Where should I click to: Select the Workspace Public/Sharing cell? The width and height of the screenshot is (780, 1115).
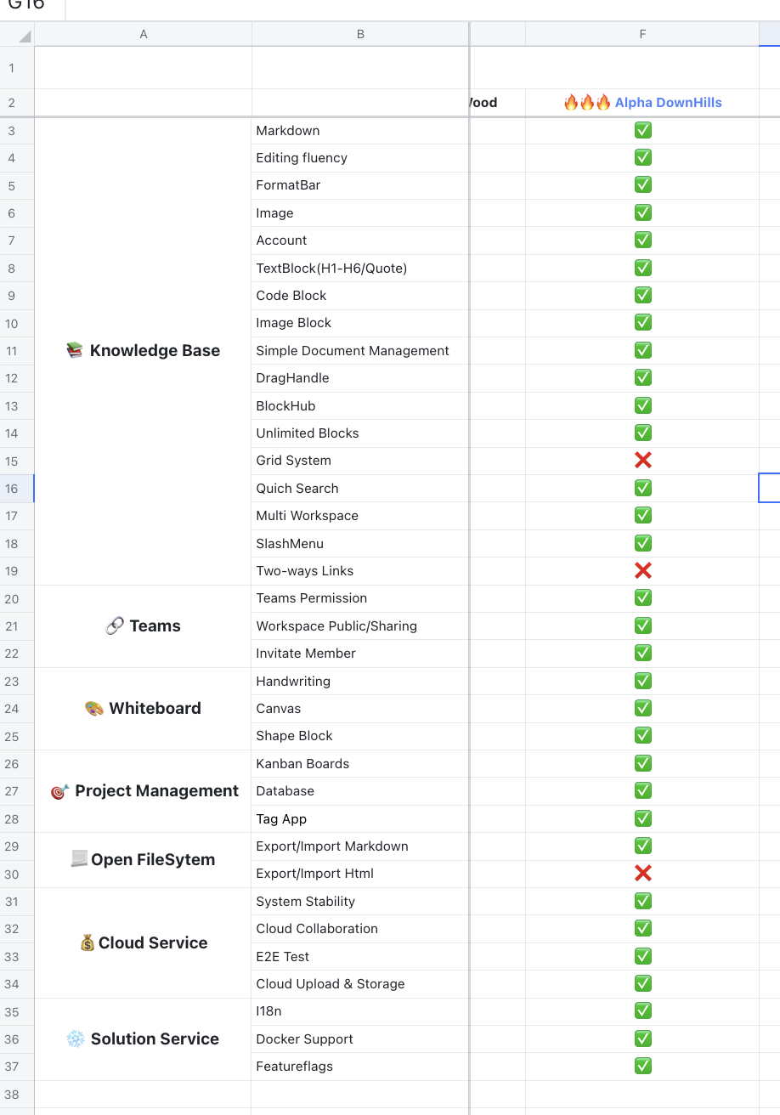click(360, 625)
